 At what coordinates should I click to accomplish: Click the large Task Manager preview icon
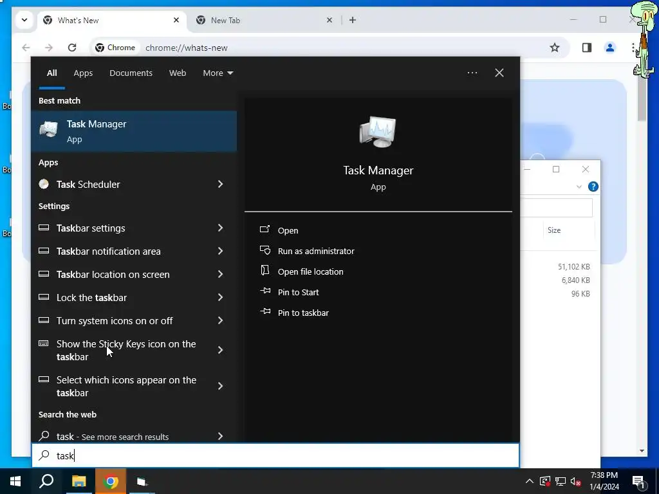(378, 132)
